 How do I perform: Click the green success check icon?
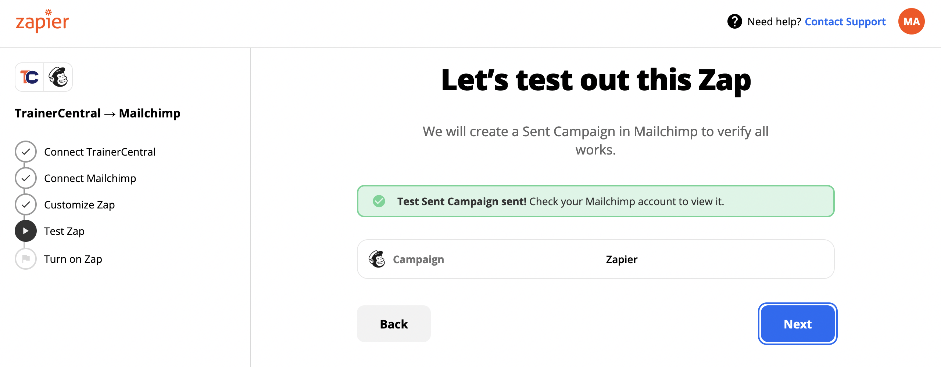(x=379, y=201)
